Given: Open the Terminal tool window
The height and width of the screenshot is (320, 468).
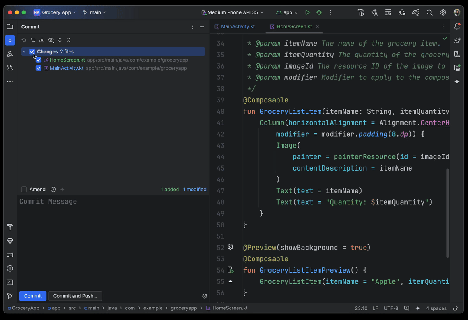Looking at the screenshot, I should pyautogui.click(x=10, y=282).
